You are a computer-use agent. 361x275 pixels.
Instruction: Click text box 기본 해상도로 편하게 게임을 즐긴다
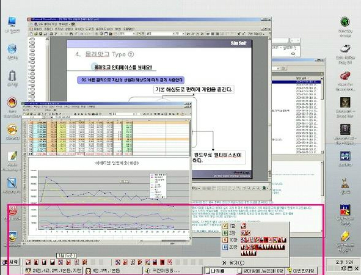(x=194, y=89)
